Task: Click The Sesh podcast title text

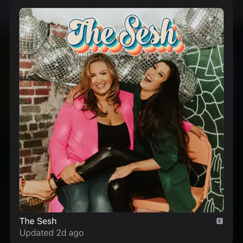Action: coord(38,221)
